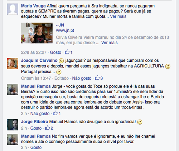
Task: Open Manuel Ramos's avatar on last comment
Action: click(13, 140)
